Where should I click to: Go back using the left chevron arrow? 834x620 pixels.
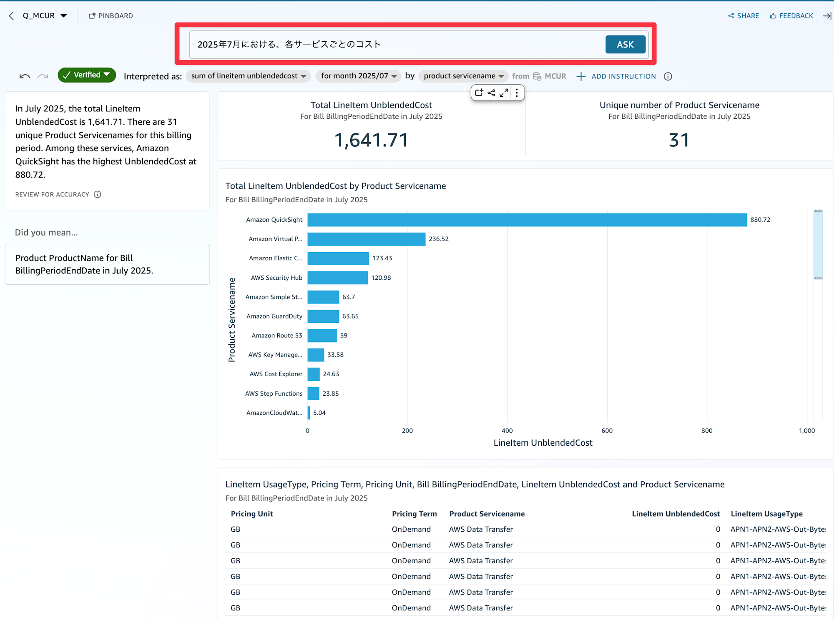click(x=11, y=16)
